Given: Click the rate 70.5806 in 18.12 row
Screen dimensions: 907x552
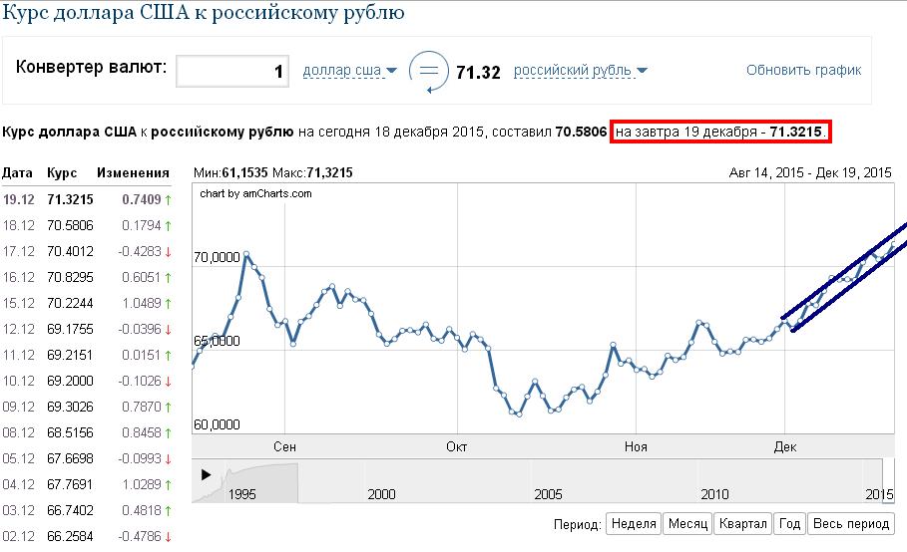Looking at the screenshot, I should click(70, 226).
